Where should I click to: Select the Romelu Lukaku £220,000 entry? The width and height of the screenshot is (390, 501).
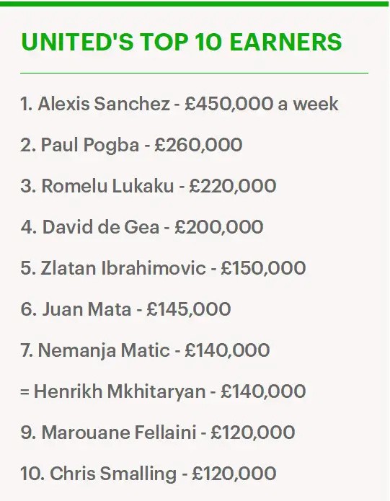149,186
